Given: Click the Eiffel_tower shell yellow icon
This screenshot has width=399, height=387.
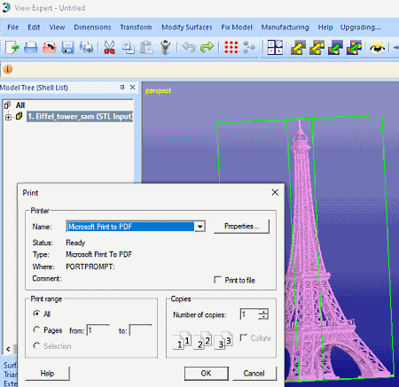Looking at the screenshot, I should pyautogui.click(x=19, y=116).
